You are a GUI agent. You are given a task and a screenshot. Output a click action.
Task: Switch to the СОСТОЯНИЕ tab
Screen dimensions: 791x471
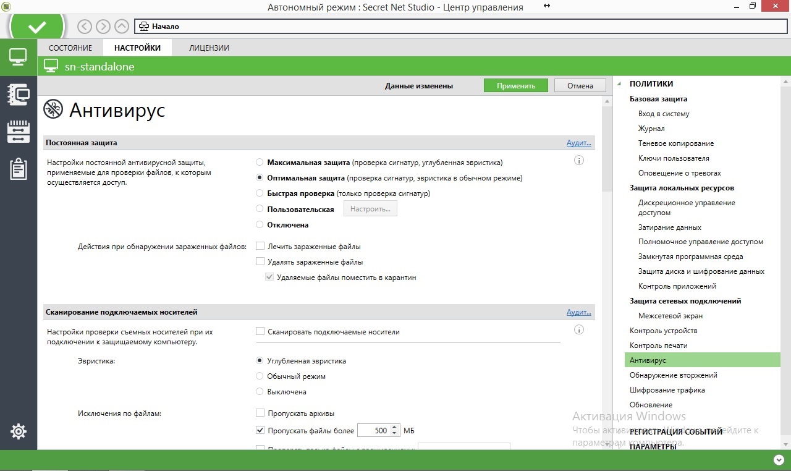click(x=70, y=48)
